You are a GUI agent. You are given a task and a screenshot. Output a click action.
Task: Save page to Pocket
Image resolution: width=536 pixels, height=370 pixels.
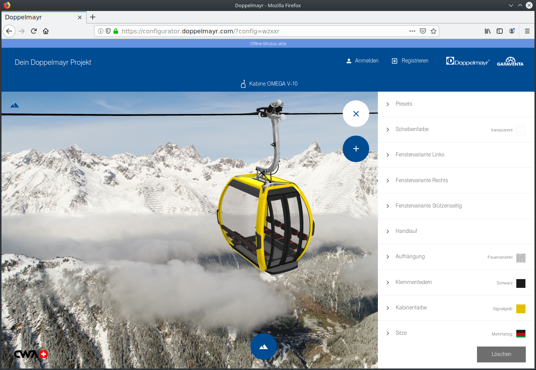click(x=423, y=31)
